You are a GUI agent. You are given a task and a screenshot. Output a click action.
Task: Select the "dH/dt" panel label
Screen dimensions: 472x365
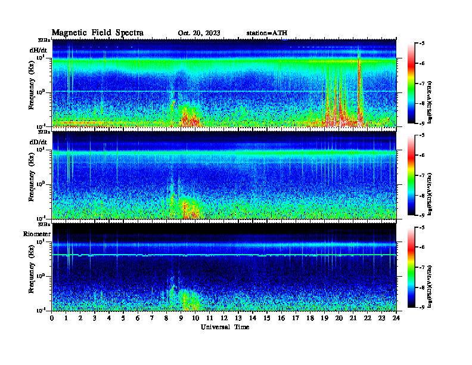(38, 50)
